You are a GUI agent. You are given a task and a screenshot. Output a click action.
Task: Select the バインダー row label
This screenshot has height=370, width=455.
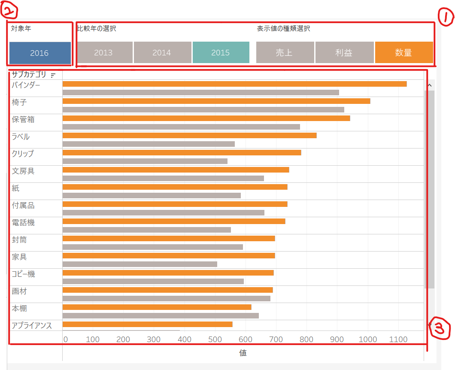26,85
